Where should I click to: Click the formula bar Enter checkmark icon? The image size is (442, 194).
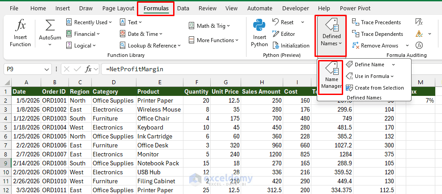point(77,69)
